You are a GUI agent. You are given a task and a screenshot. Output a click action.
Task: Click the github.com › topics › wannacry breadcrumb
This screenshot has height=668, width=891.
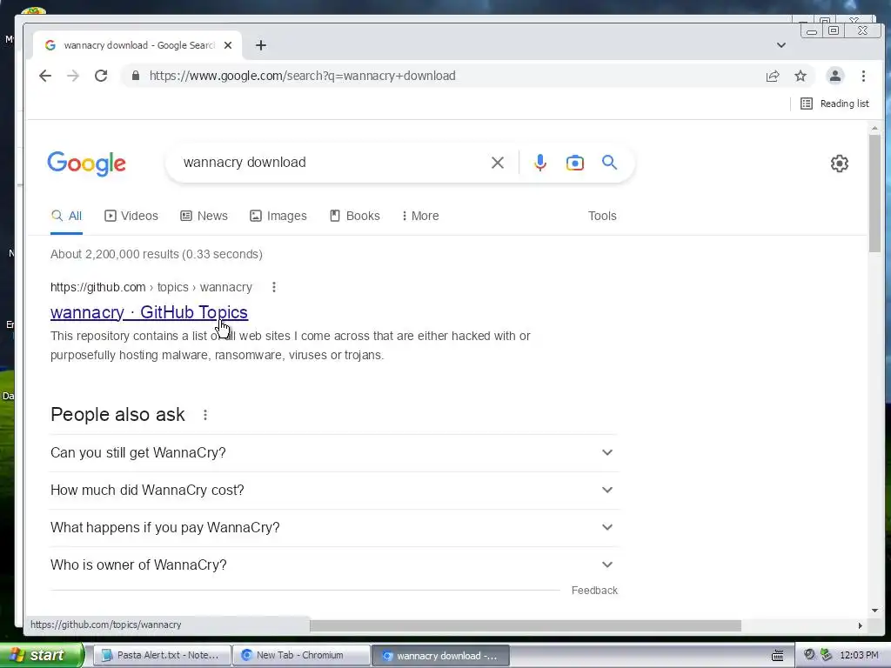(151, 287)
